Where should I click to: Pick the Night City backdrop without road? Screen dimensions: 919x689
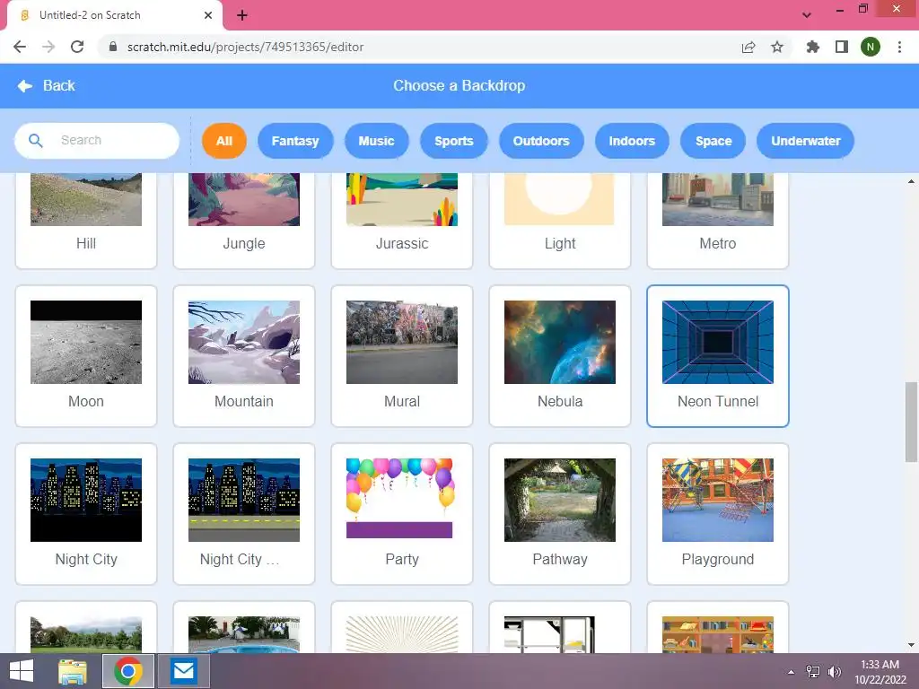click(86, 514)
